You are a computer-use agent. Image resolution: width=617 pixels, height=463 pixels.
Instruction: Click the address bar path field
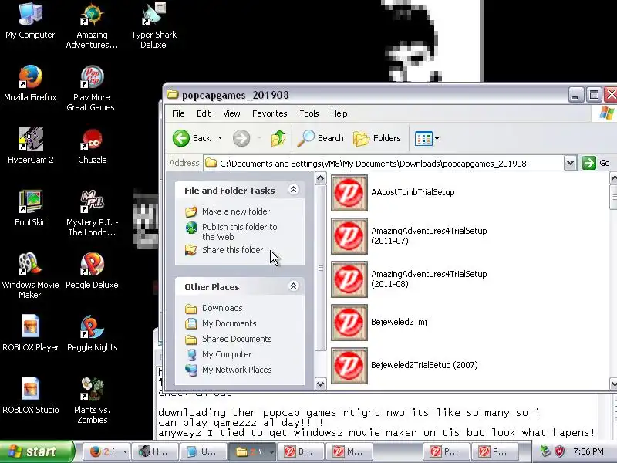click(x=383, y=163)
